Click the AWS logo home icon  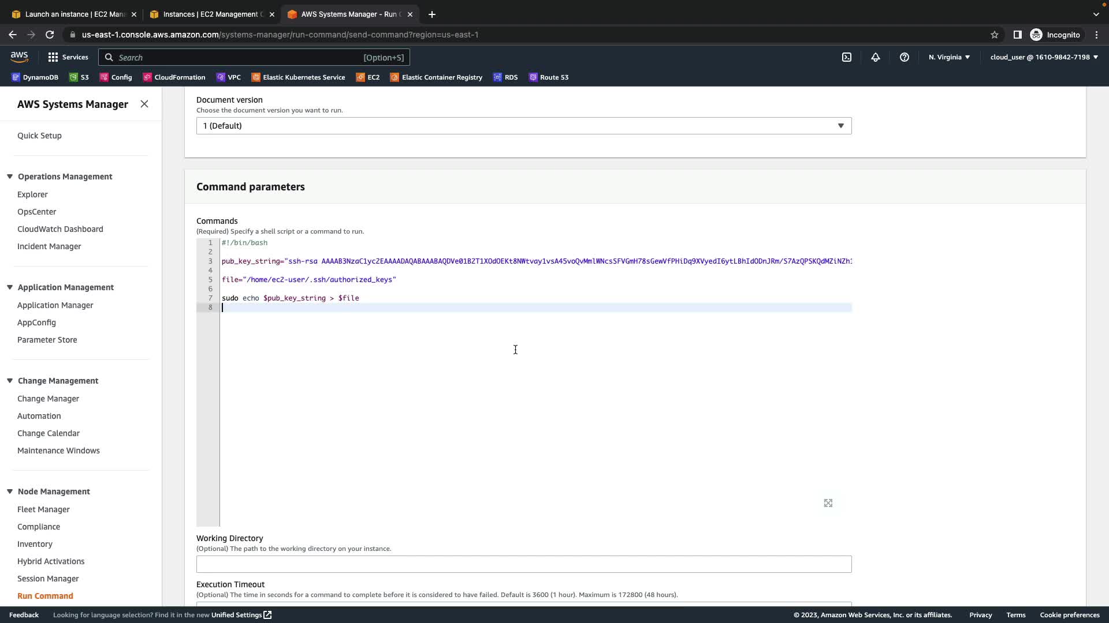tap(19, 57)
